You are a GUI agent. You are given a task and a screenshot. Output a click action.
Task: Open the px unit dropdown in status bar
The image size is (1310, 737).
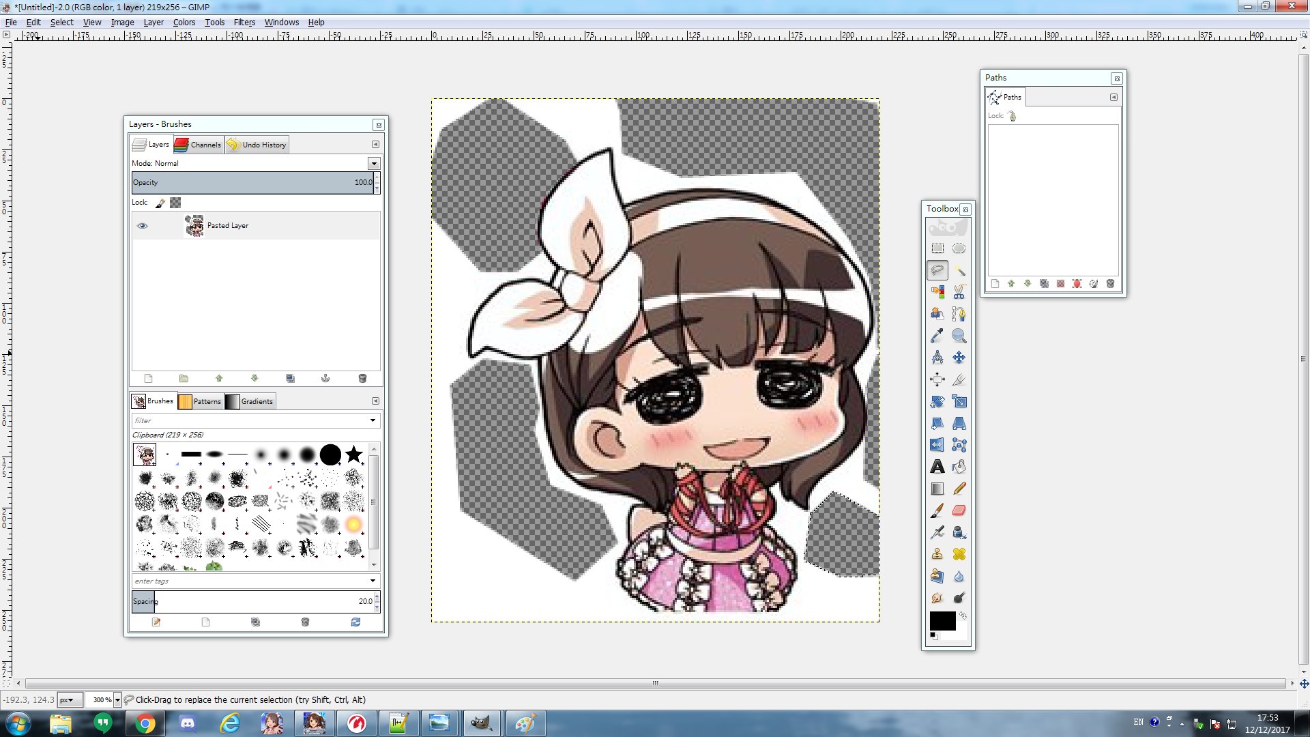(70, 699)
